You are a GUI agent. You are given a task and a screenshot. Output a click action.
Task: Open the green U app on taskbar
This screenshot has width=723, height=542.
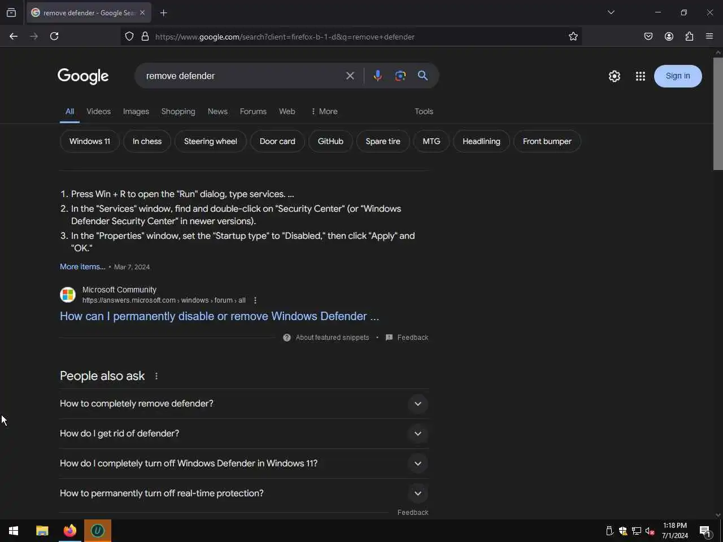click(x=98, y=531)
